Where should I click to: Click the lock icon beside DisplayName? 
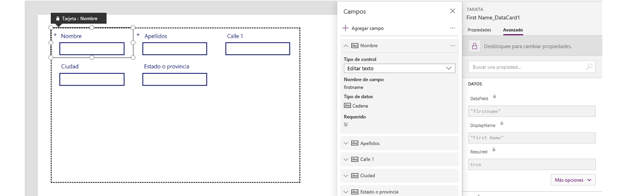pyautogui.click(x=502, y=123)
